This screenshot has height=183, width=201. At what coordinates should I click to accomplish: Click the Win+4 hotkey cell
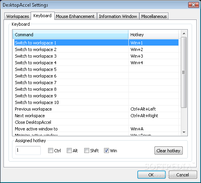(x=154, y=63)
